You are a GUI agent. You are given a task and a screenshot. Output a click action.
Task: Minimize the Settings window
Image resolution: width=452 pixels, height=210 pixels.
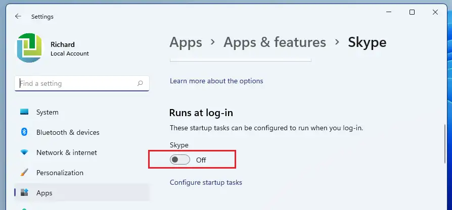point(389,12)
